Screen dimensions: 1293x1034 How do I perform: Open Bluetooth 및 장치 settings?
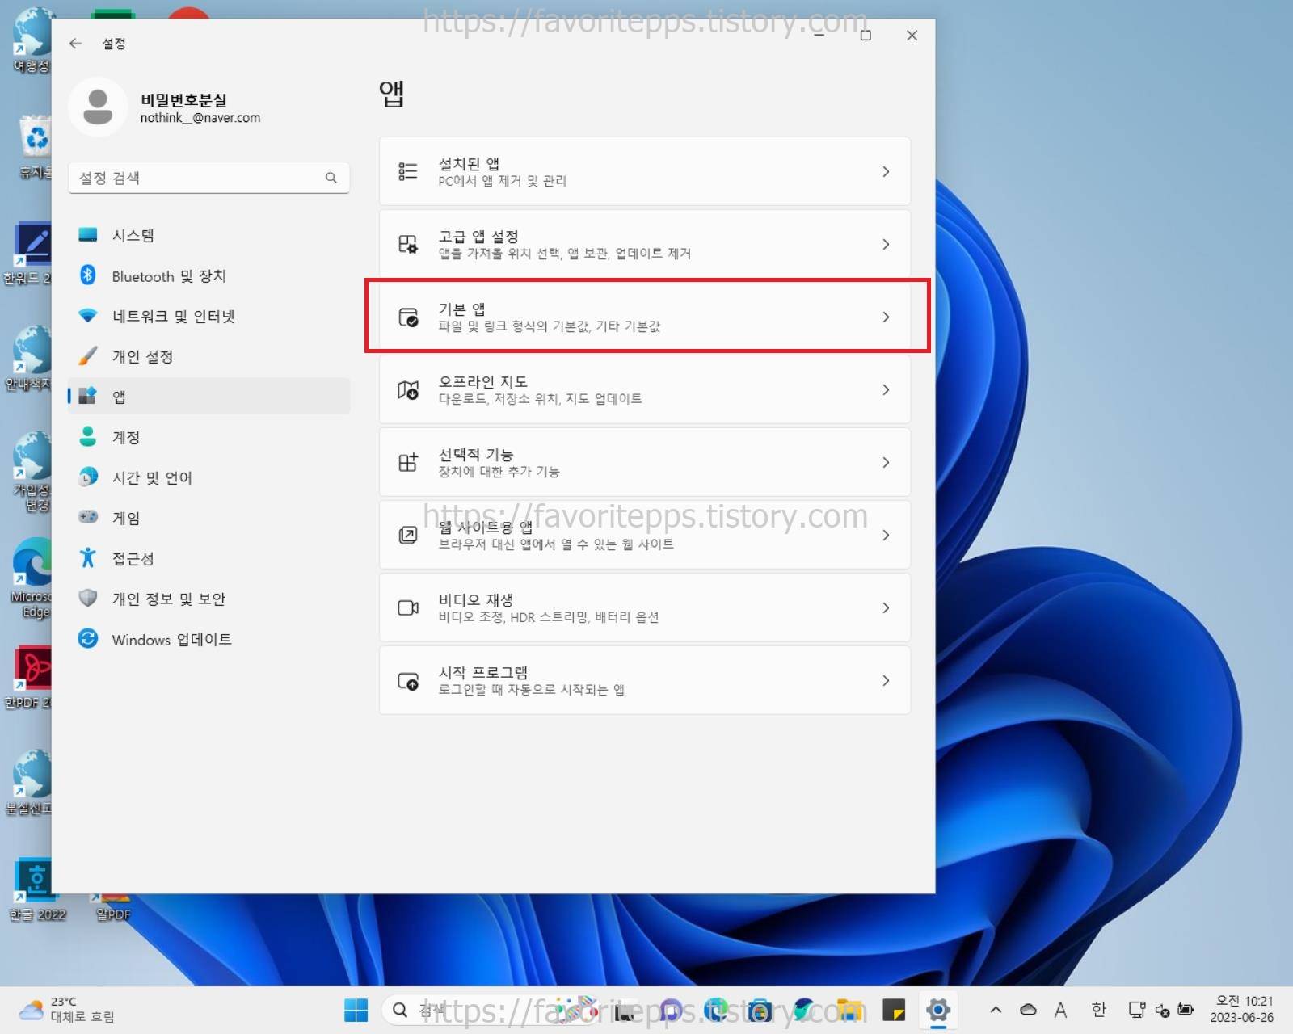click(x=209, y=275)
